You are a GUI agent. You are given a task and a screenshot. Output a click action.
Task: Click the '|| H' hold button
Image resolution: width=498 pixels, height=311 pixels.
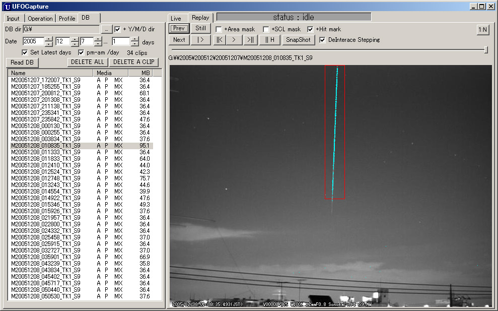270,40
